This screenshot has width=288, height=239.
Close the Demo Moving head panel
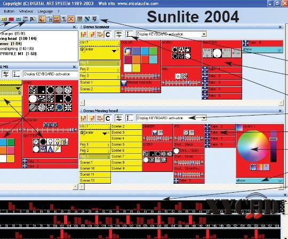click(x=280, y=111)
